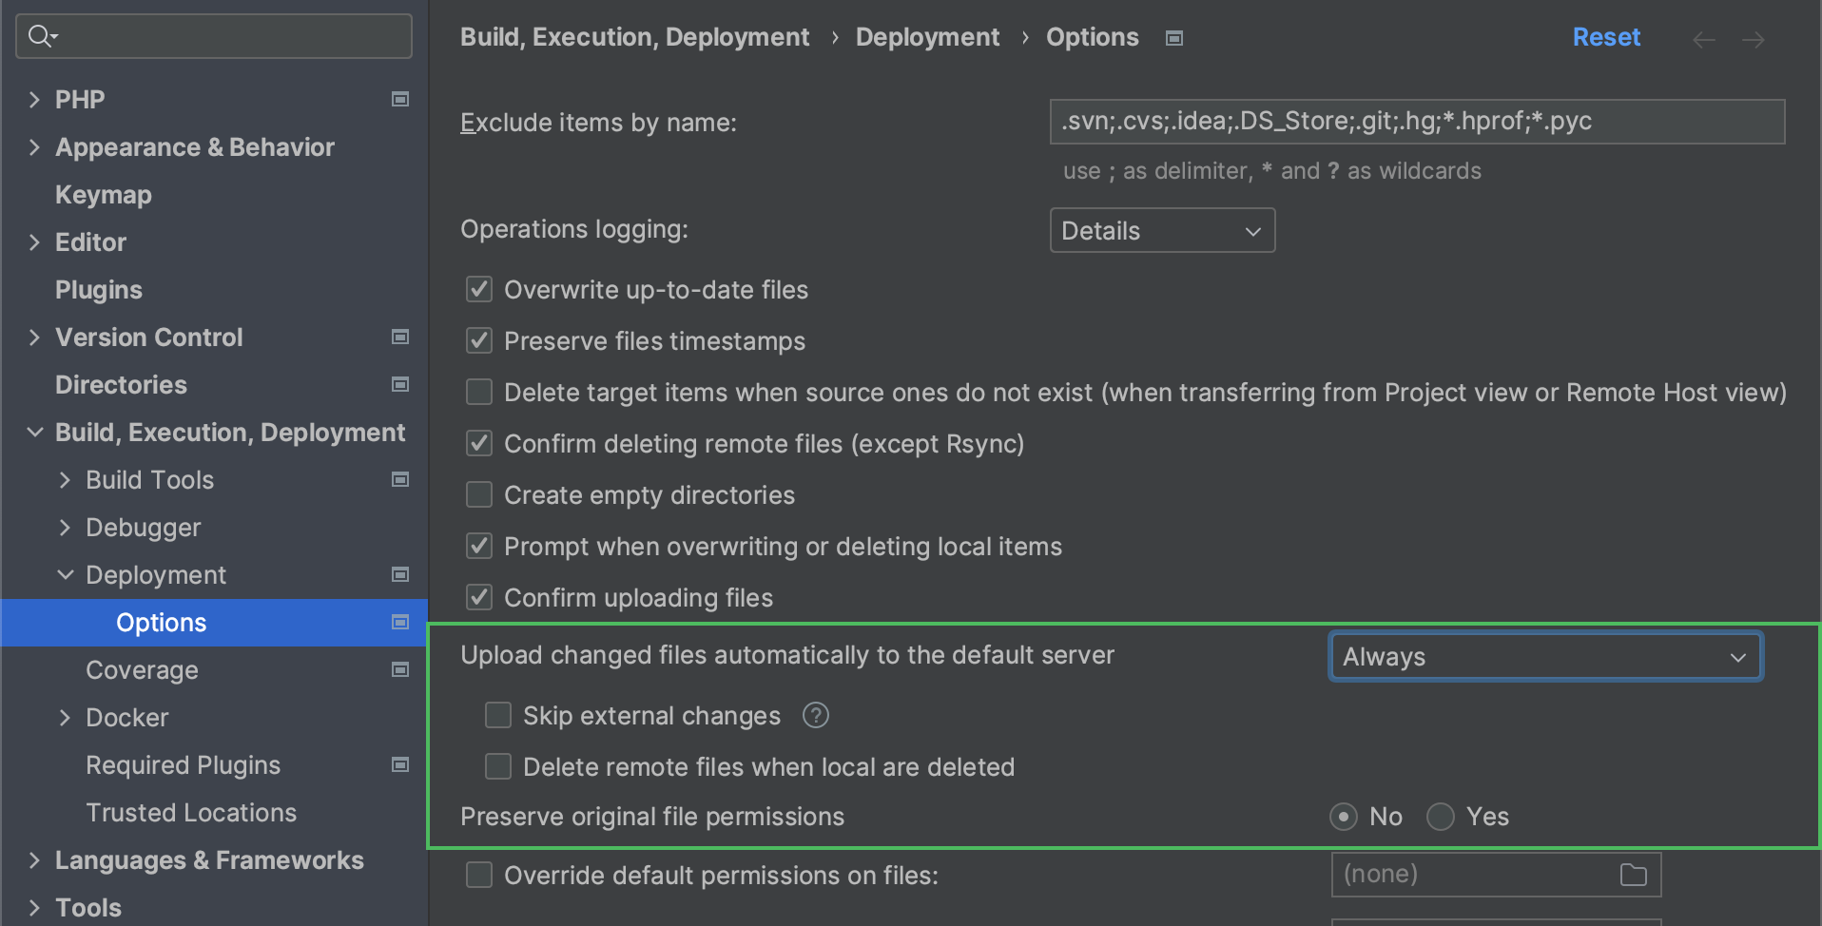
Task: Enable Create empty directories checkbox
Action: (479, 495)
